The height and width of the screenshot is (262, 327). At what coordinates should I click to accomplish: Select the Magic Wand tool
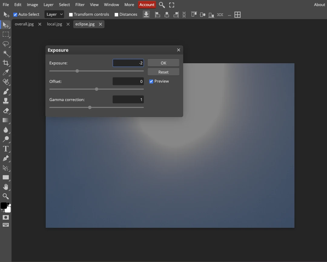(6, 53)
